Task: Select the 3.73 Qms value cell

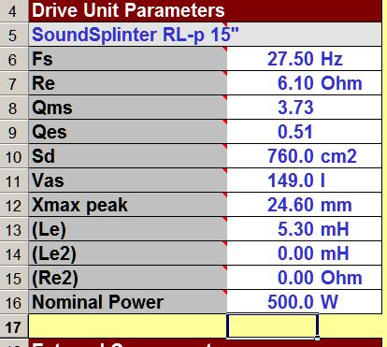Action: (305, 108)
